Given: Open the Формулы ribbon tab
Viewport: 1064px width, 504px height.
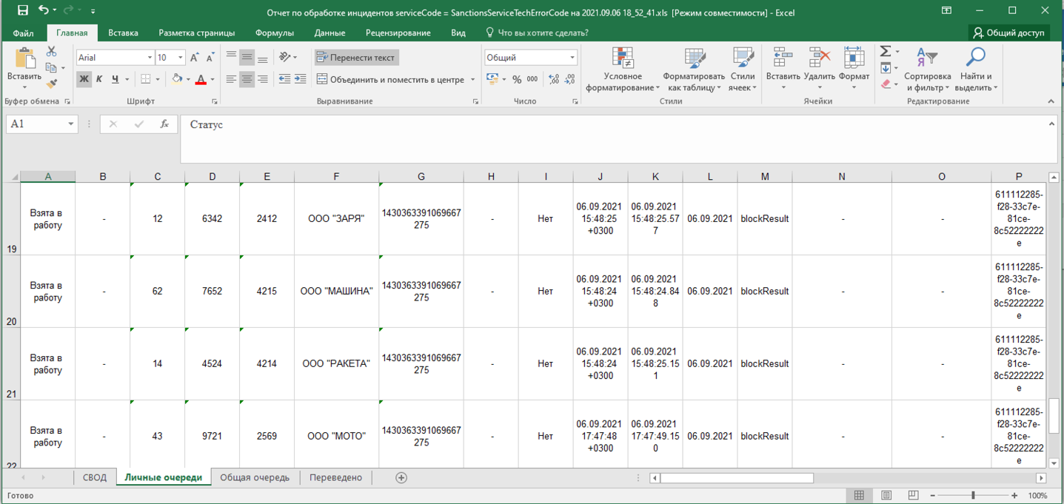Looking at the screenshot, I should [274, 33].
